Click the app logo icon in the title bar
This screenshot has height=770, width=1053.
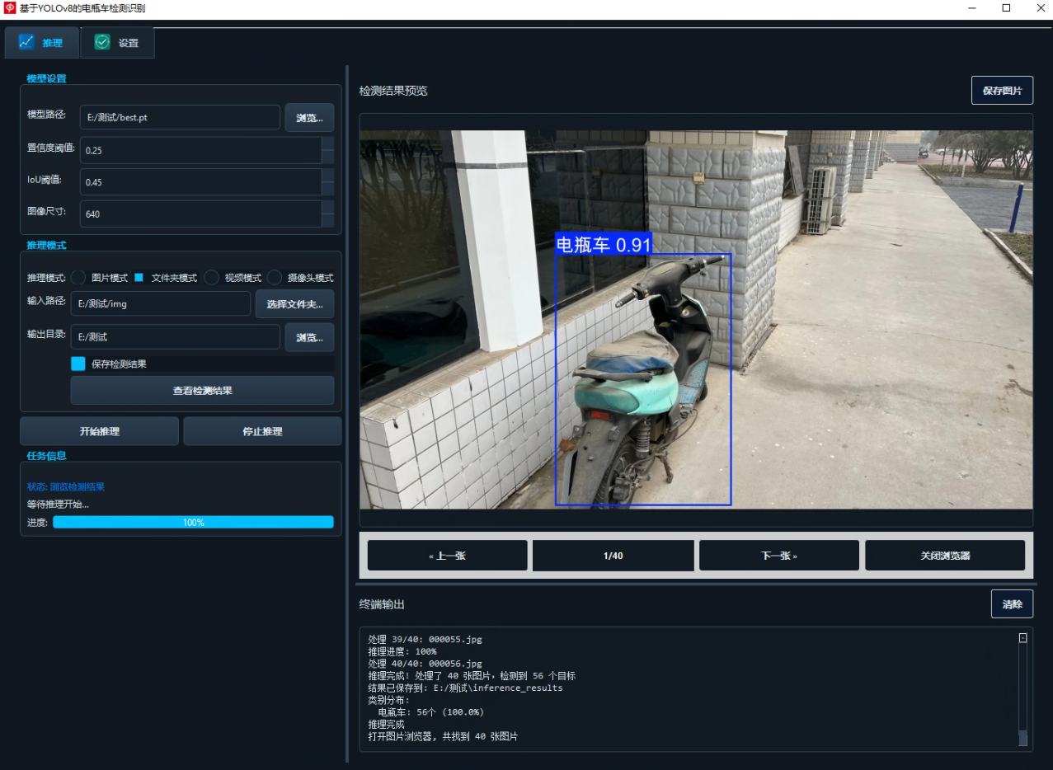click(10, 7)
